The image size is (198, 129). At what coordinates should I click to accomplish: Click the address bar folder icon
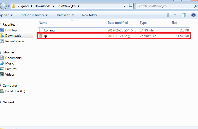(x=13, y=6)
